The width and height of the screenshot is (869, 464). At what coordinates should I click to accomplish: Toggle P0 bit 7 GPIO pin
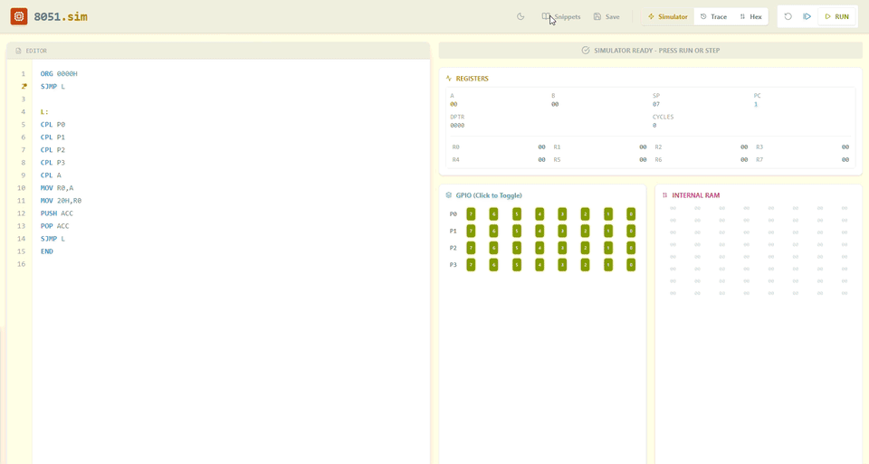[471, 214]
